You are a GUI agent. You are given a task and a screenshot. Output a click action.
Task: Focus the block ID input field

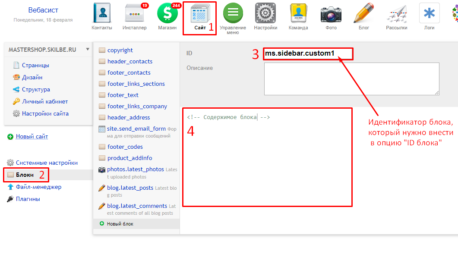[308, 53]
